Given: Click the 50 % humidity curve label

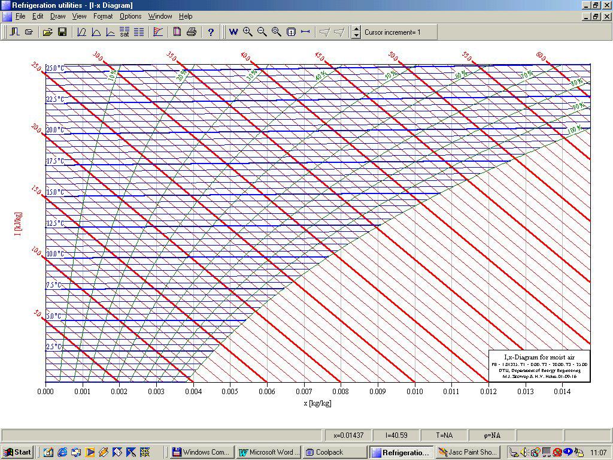Looking at the screenshot, I should tap(391, 75).
